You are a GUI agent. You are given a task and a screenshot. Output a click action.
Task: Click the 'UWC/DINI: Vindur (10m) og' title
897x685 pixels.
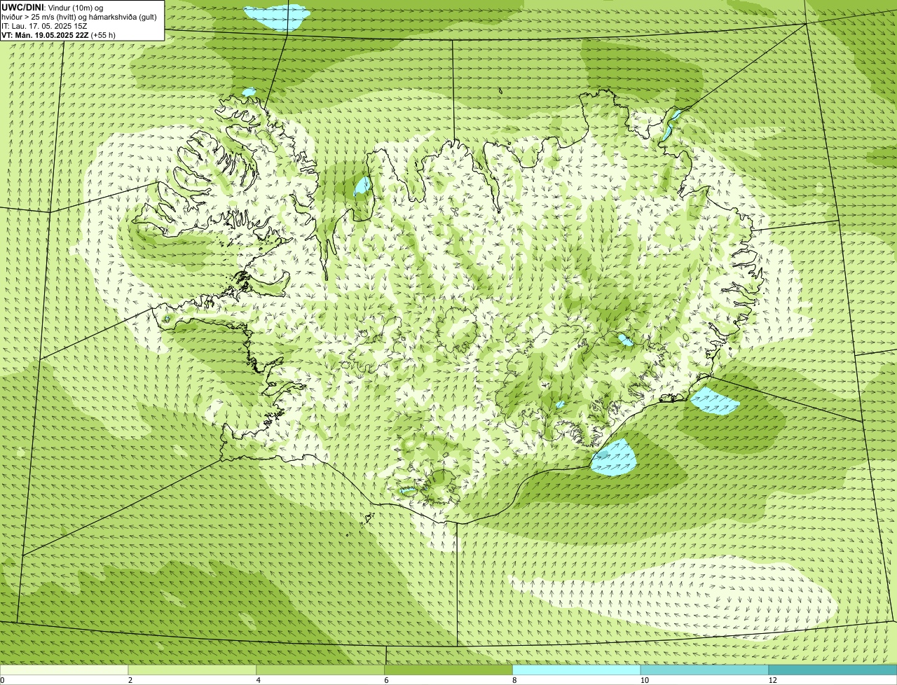[53, 7]
